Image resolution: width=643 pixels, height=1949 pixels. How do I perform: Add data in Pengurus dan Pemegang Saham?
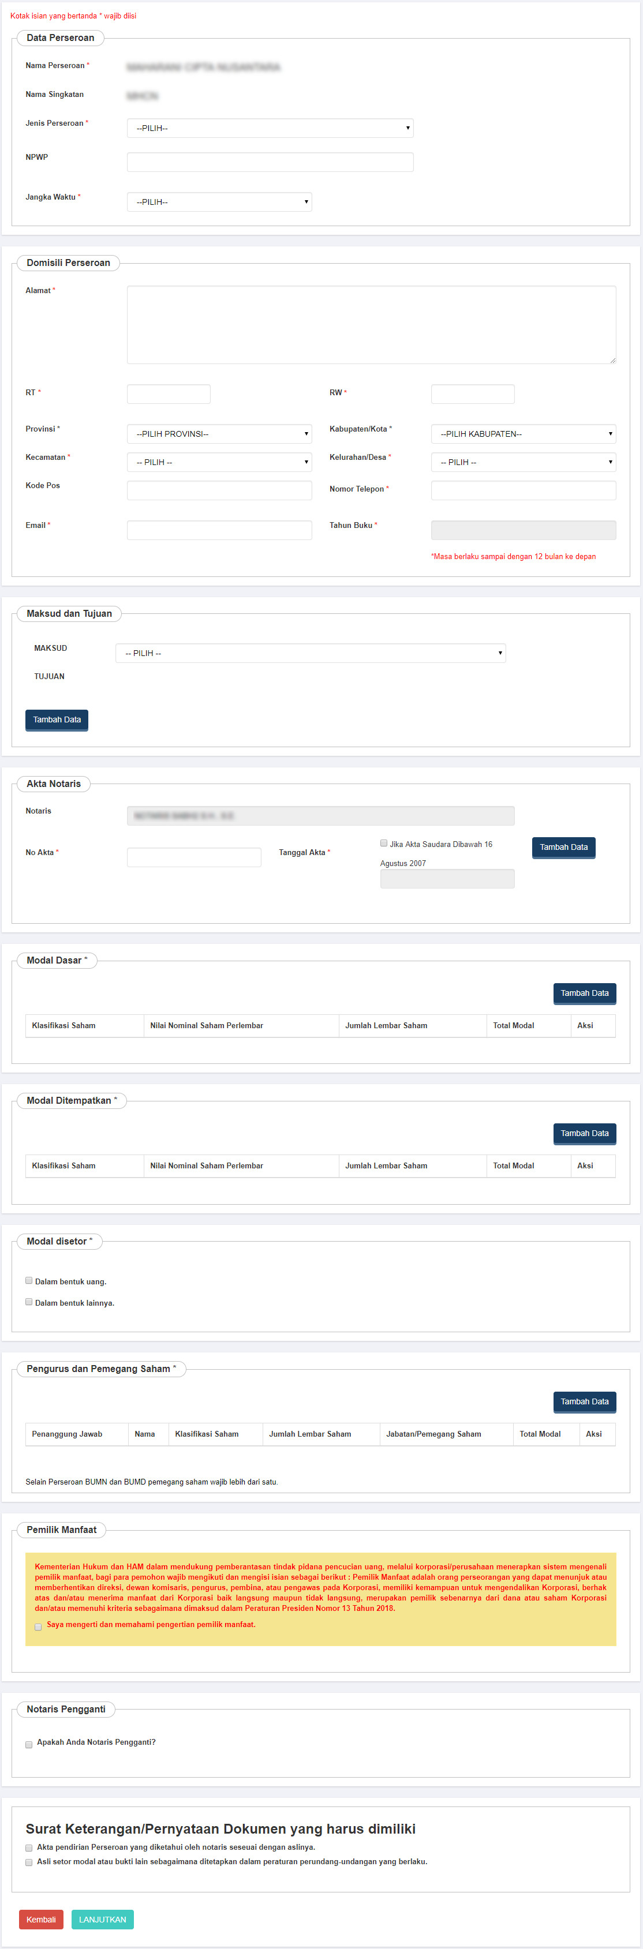(584, 1401)
